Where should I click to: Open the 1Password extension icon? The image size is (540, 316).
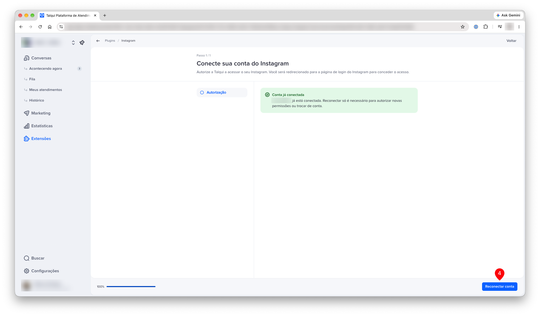tap(476, 27)
